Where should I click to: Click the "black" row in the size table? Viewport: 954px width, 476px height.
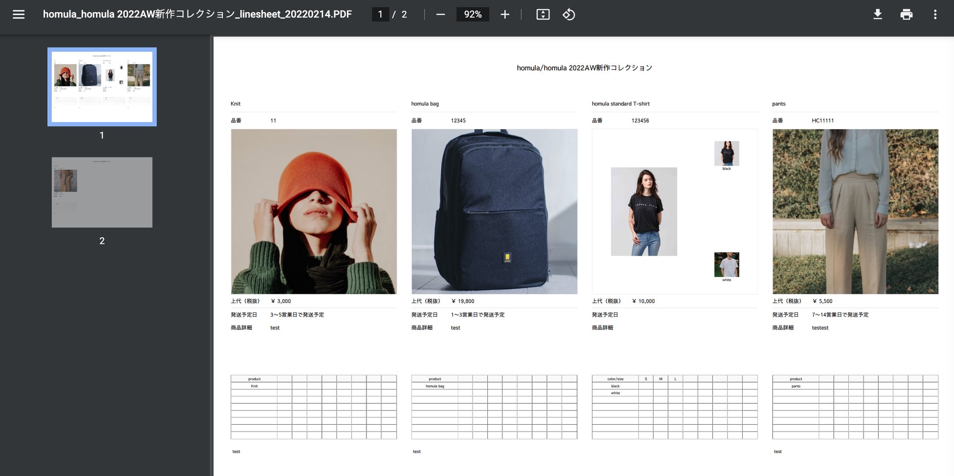[x=615, y=386]
